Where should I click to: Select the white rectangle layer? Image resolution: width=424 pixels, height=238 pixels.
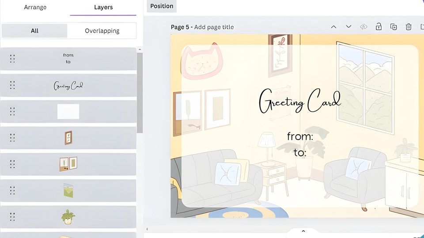[68, 111]
